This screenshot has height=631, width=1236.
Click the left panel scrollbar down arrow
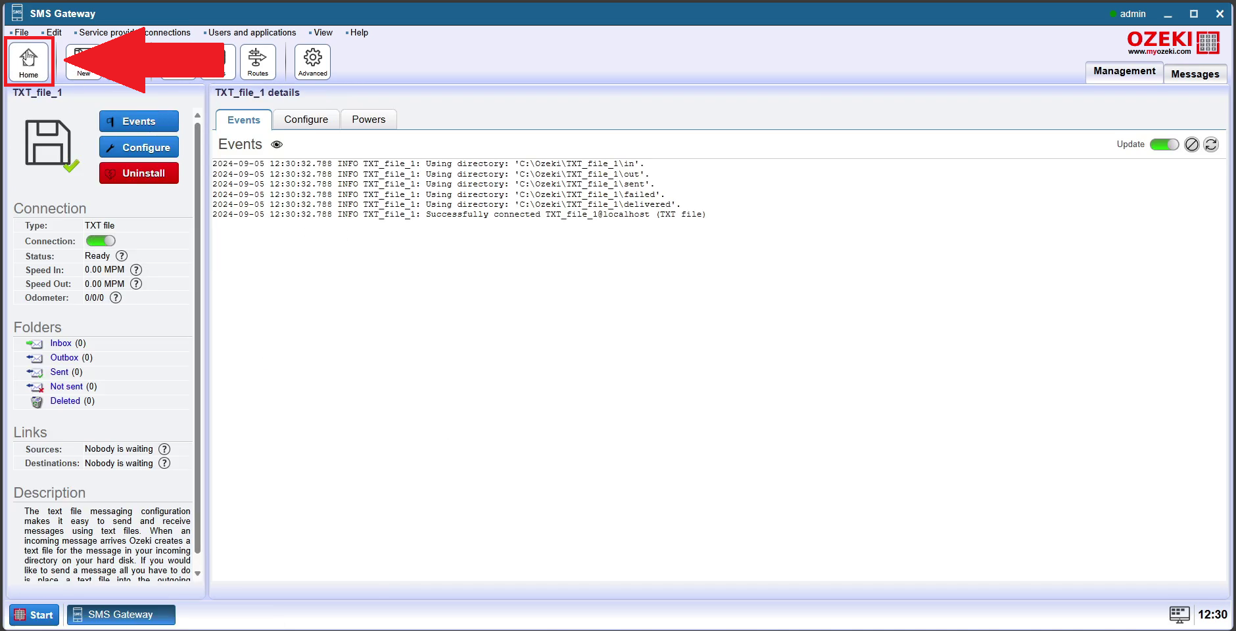(197, 573)
